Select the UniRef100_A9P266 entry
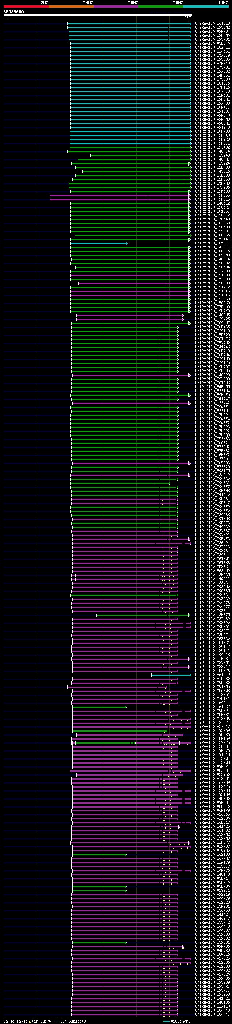This screenshot has width=232, height=1024. [x=212, y=195]
